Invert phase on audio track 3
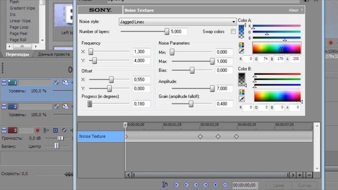The image size is (338, 190). (64, 130)
